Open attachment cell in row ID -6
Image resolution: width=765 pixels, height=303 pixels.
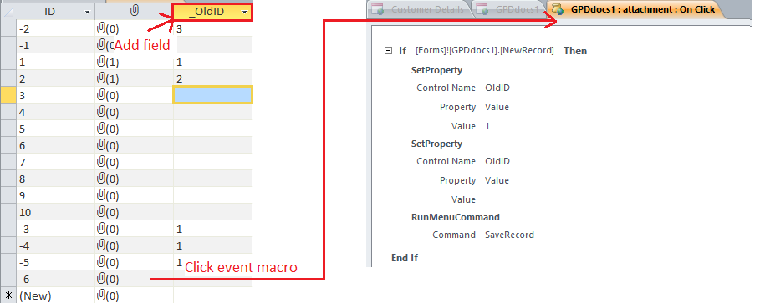pyautogui.click(x=134, y=279)
